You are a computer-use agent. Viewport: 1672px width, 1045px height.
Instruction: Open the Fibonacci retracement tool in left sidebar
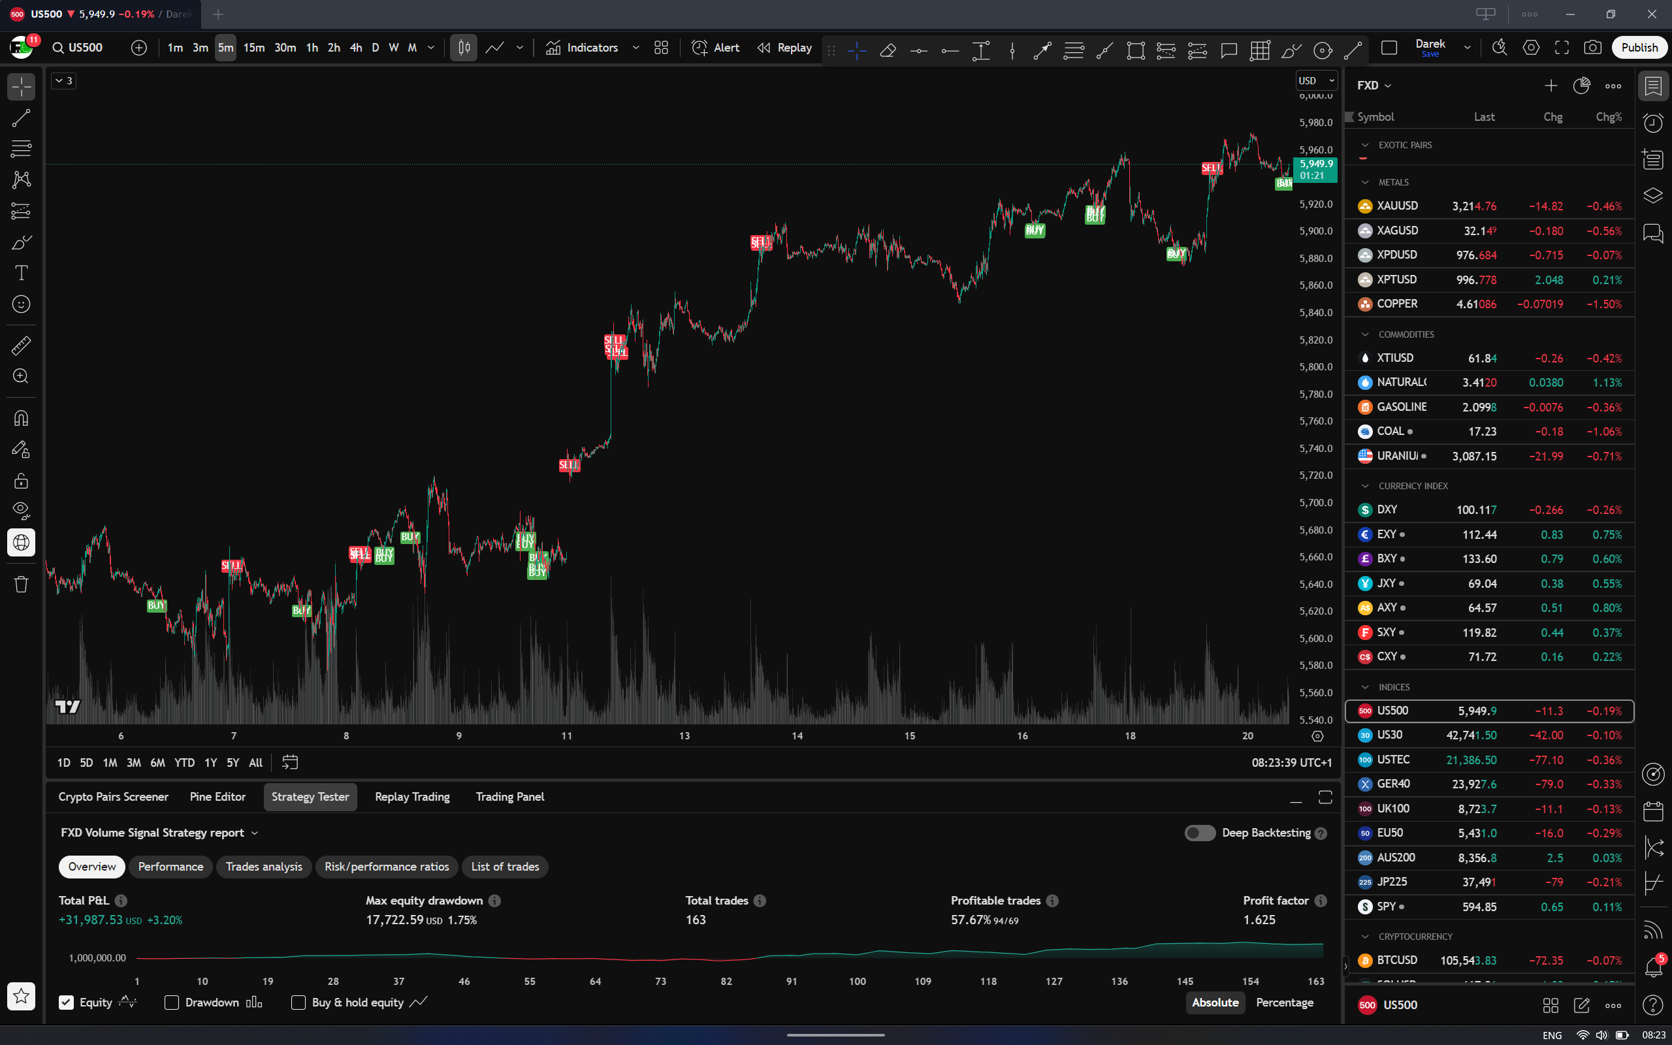(x=22, y=149)
